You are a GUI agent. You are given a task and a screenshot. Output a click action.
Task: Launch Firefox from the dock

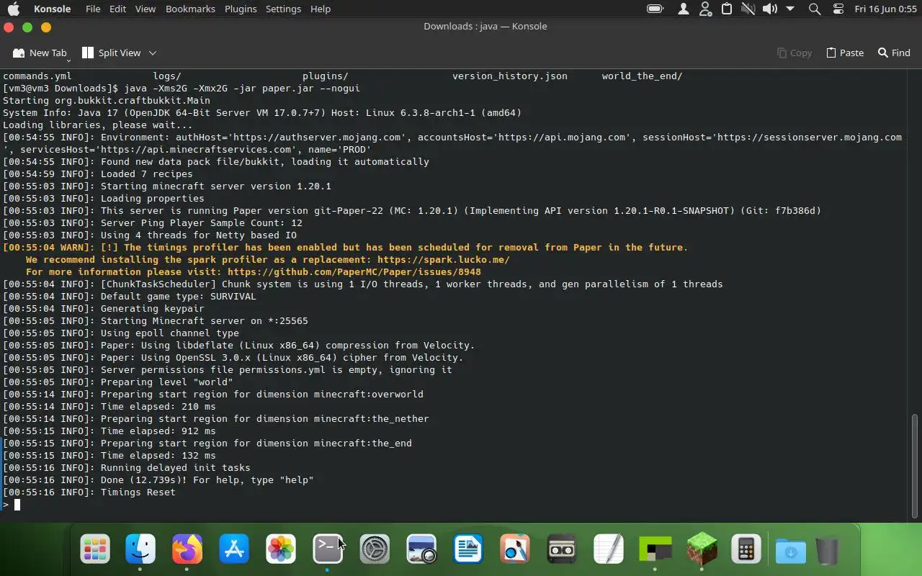coord(187,549)
